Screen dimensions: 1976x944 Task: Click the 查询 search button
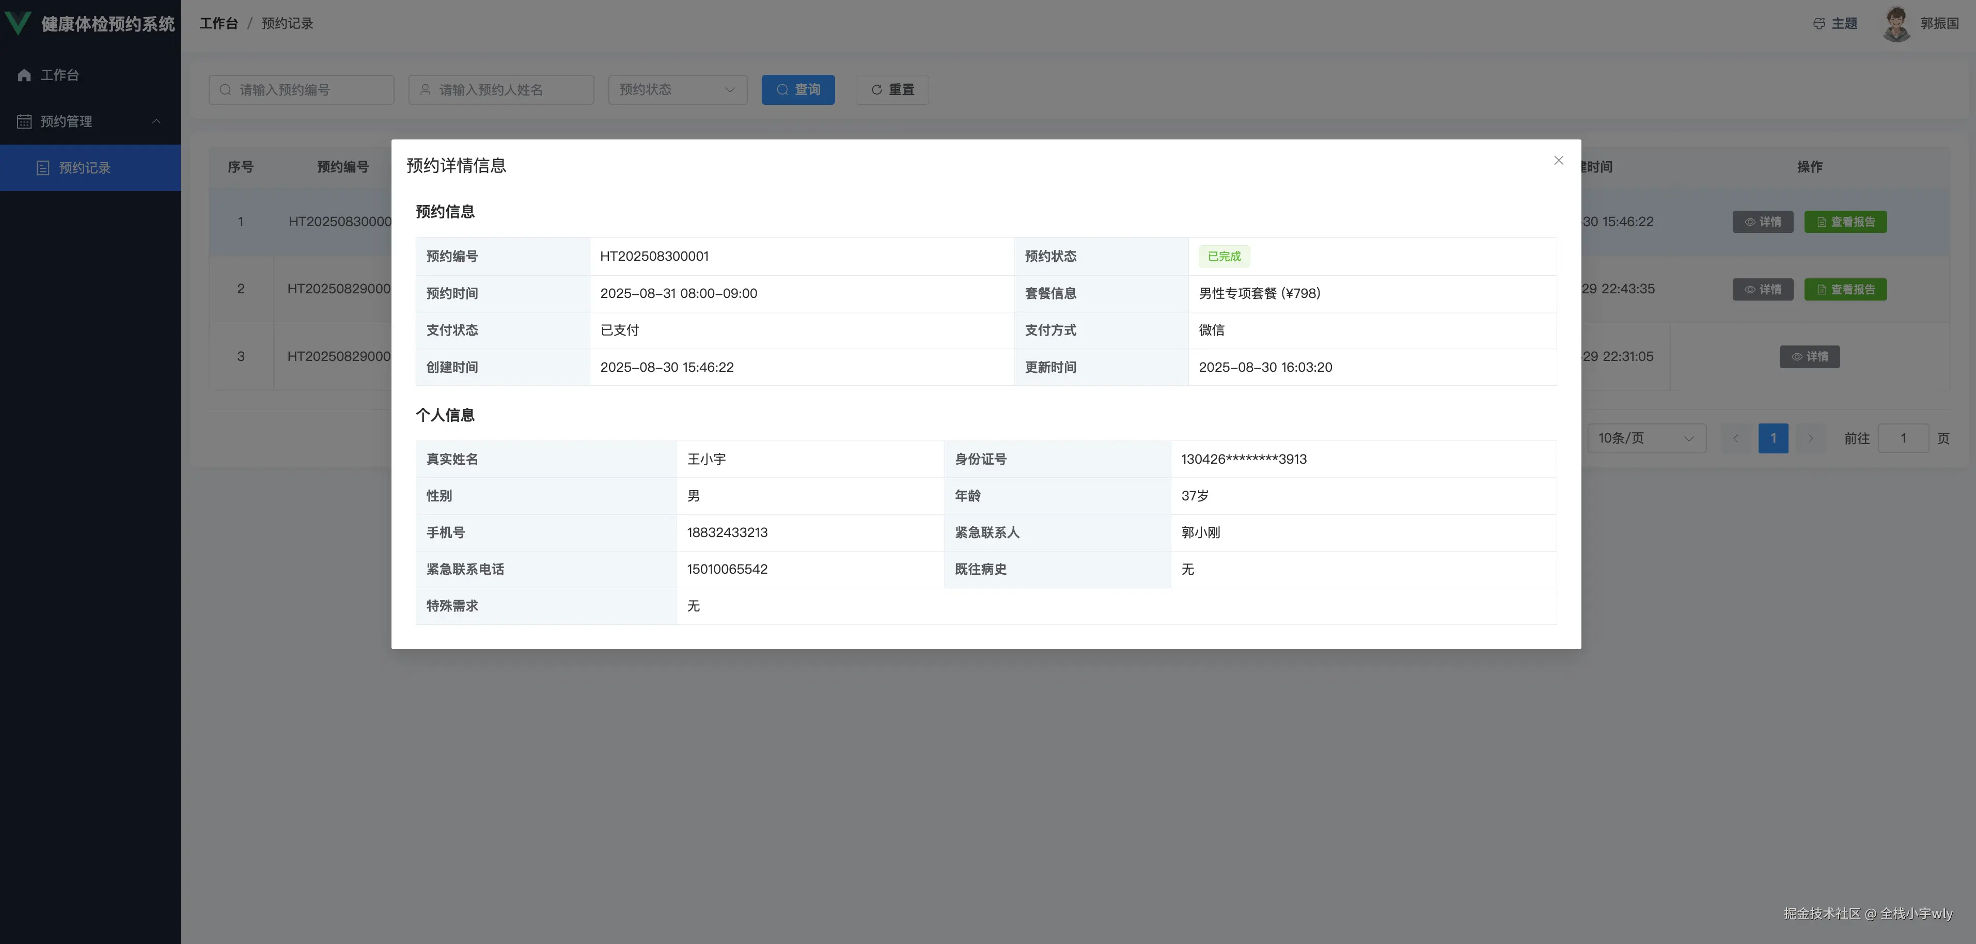click(798, 90)
